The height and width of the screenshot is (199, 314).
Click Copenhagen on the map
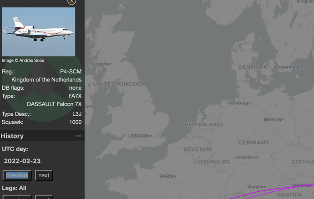[x=289, y=67]
